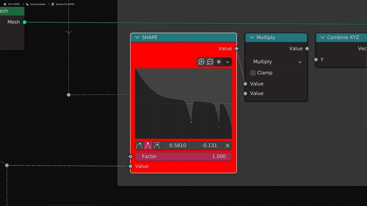The height and width of the screenshot is (206, 367).
Task: Zoom out of the SHAPE curve
Action: tap(210, 62)
